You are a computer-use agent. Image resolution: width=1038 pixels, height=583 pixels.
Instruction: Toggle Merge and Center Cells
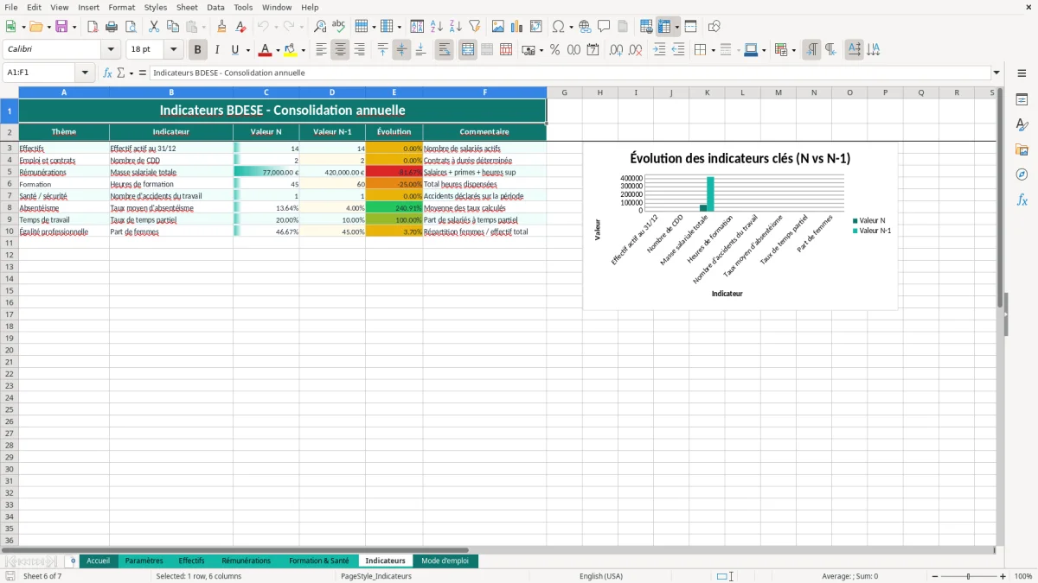point(468,50)
